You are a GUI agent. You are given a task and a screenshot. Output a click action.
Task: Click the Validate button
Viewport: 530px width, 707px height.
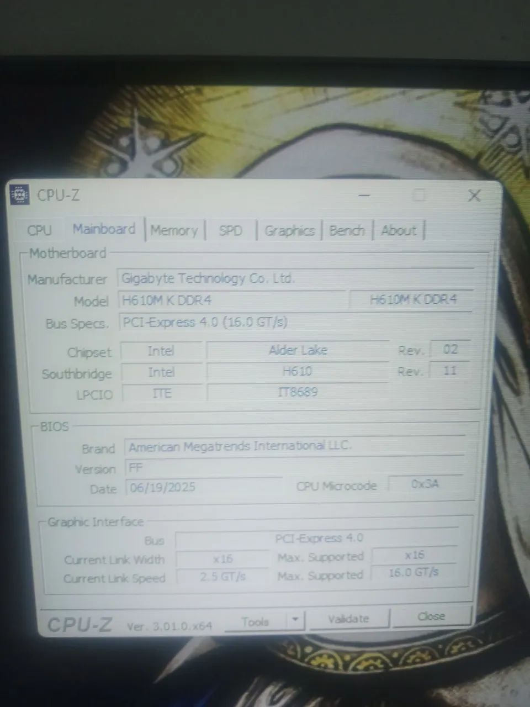coord(348,619)
